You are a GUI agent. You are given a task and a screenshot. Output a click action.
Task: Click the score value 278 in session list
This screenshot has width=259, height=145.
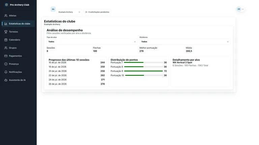(103, 84)
